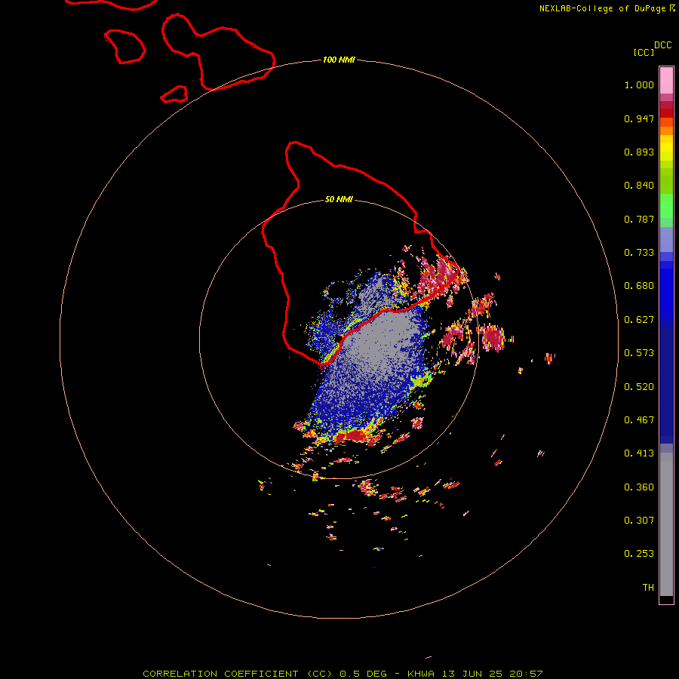The width and height of the screenshot is (679, 679).
Task: Click the 0.733 legend value
Action: pos(639,253)
